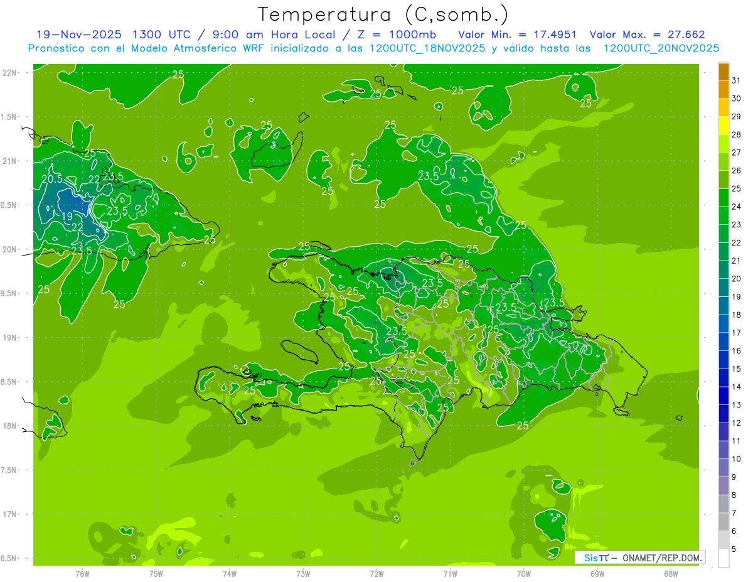Click the '74W' longitude axis label
Viewport: 753px width, 582px height.
230,574
